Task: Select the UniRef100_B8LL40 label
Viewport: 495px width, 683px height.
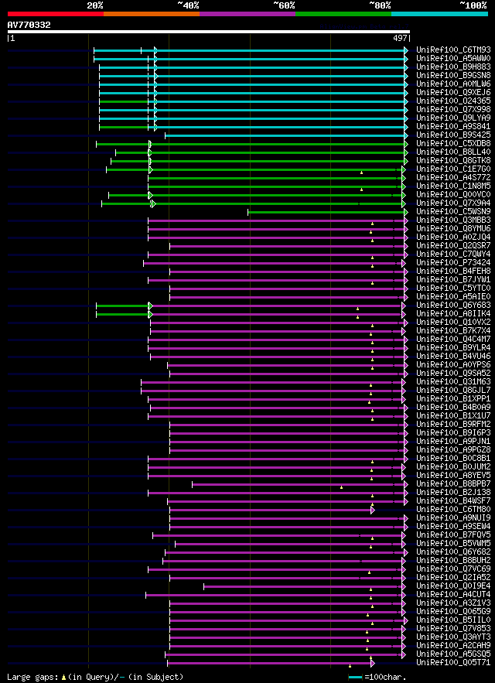Action: [x=453, y=152]
